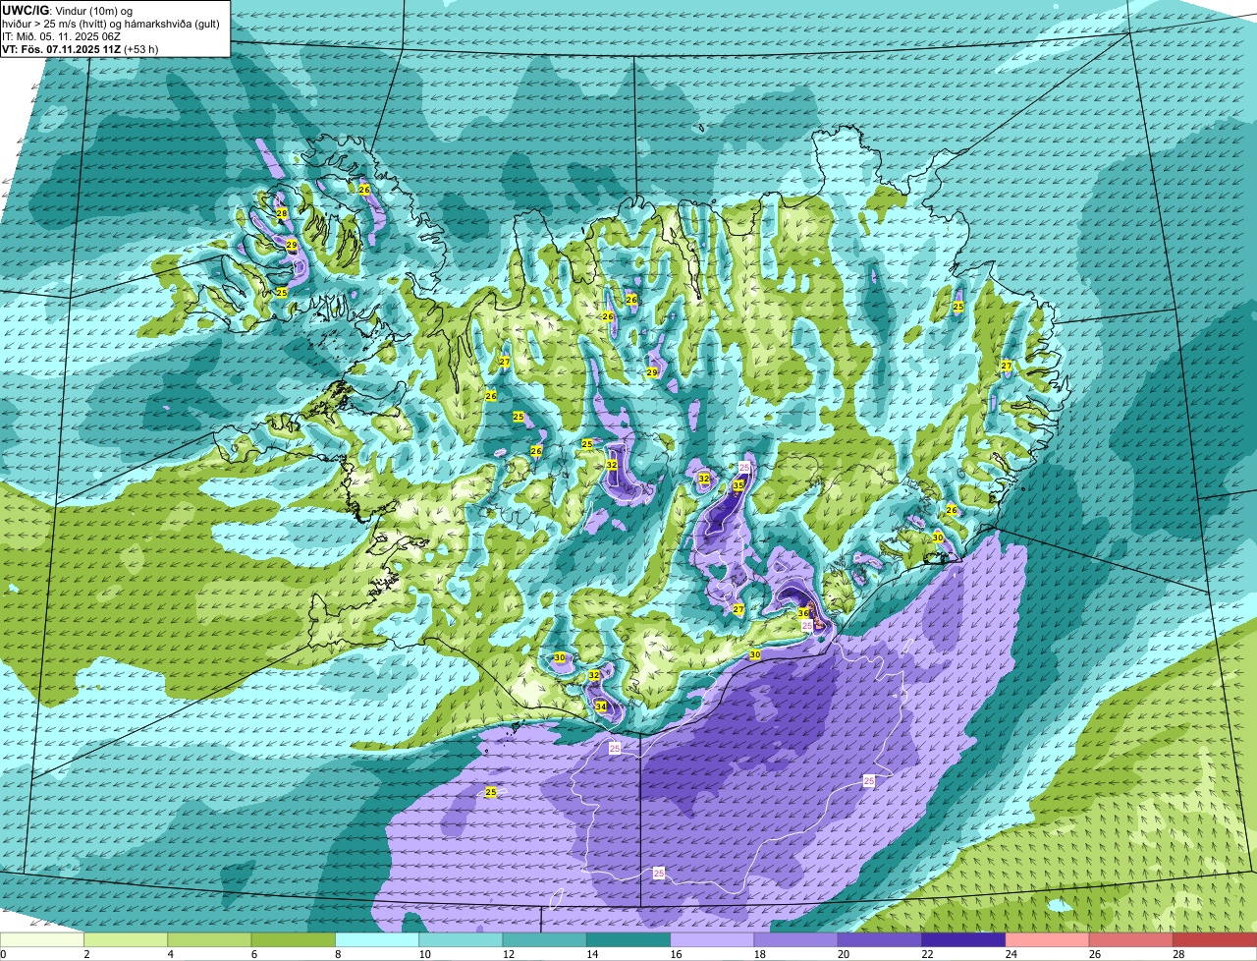This screenshot has width=1257, height=961.
Task: Click the yellow "25" gust label over the ocean
Action: pos(491,792)
